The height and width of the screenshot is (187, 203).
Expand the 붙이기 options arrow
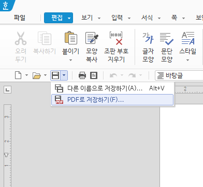(x=71, y=60)
